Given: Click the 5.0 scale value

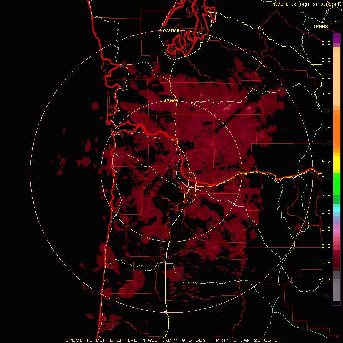Looking at the screenshot, I should pos(326,144).
